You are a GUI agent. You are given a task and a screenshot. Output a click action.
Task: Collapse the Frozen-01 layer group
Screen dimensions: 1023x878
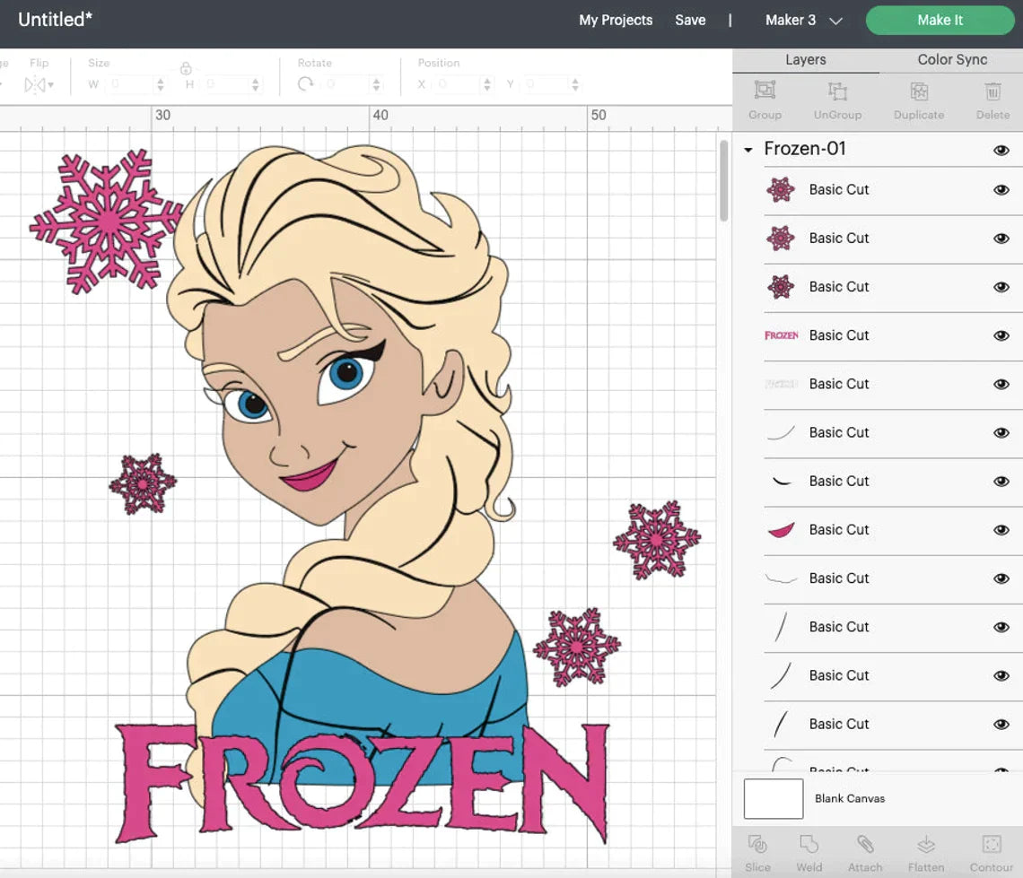(x=748, y=150)
